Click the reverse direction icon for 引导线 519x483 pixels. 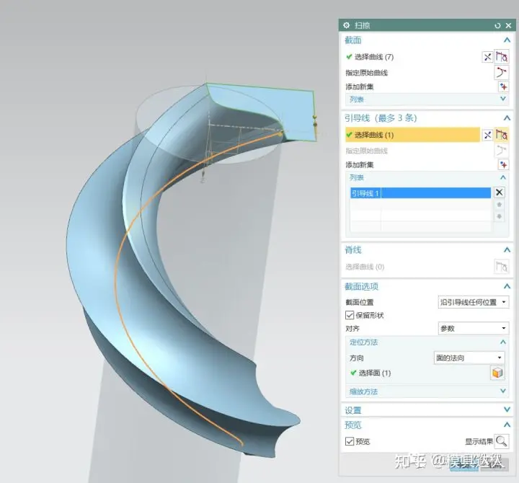click(x=487, y=135)
